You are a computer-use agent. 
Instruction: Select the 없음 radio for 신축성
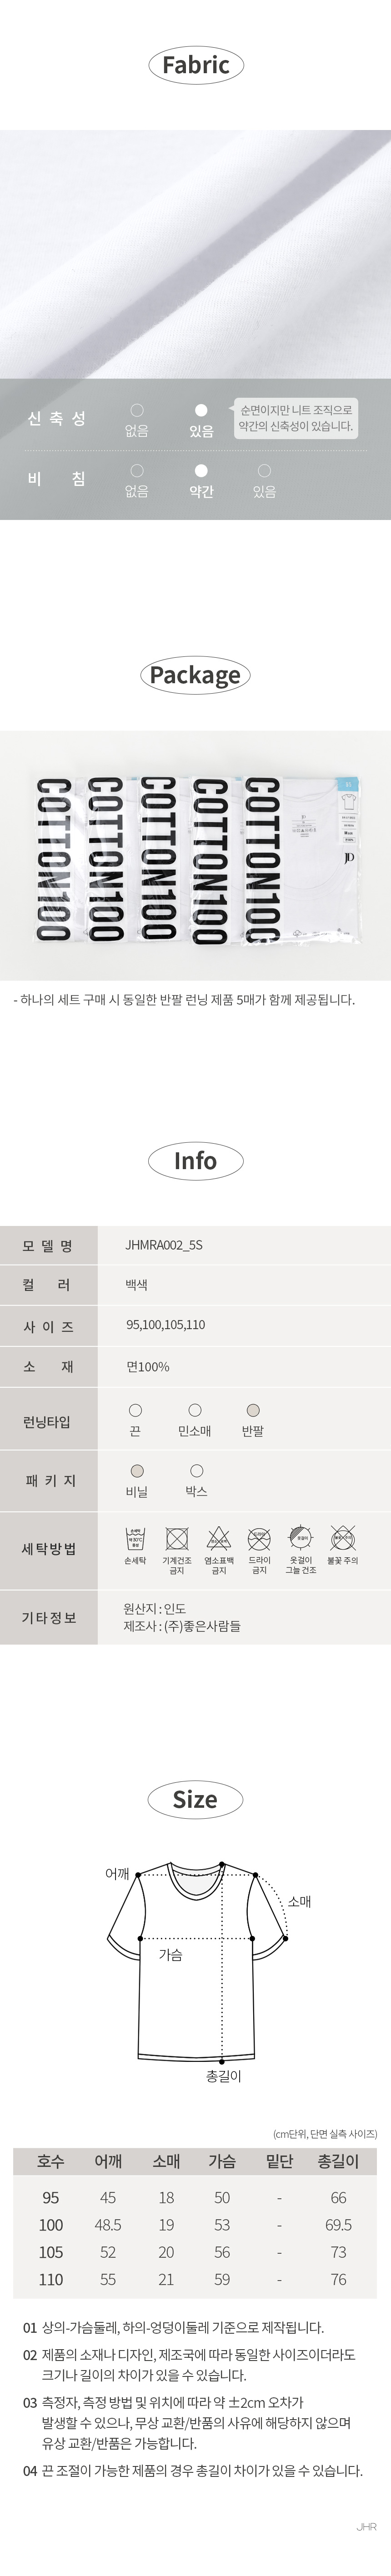click(x=137, y=410)
